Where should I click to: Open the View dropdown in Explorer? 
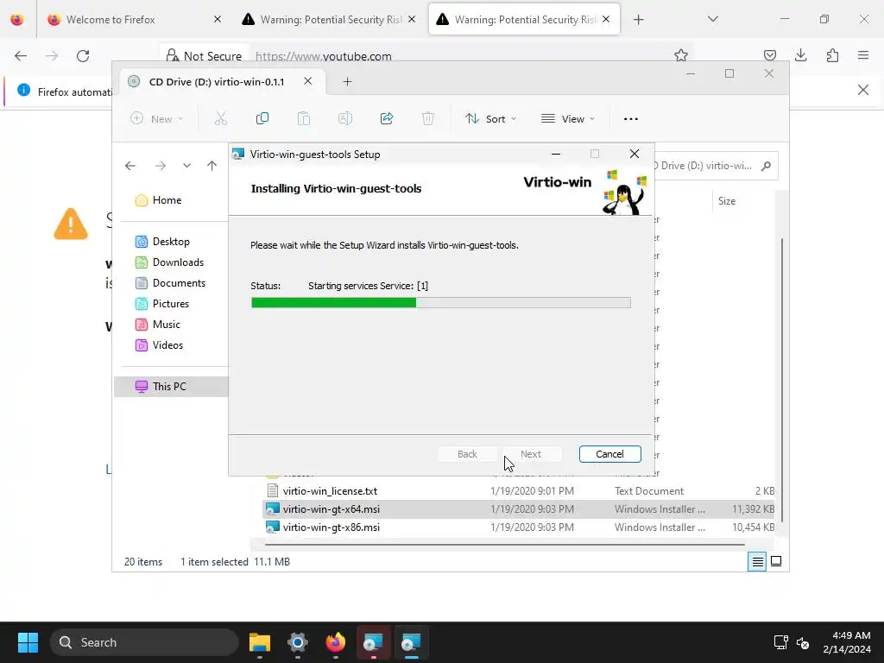[568, 119]
